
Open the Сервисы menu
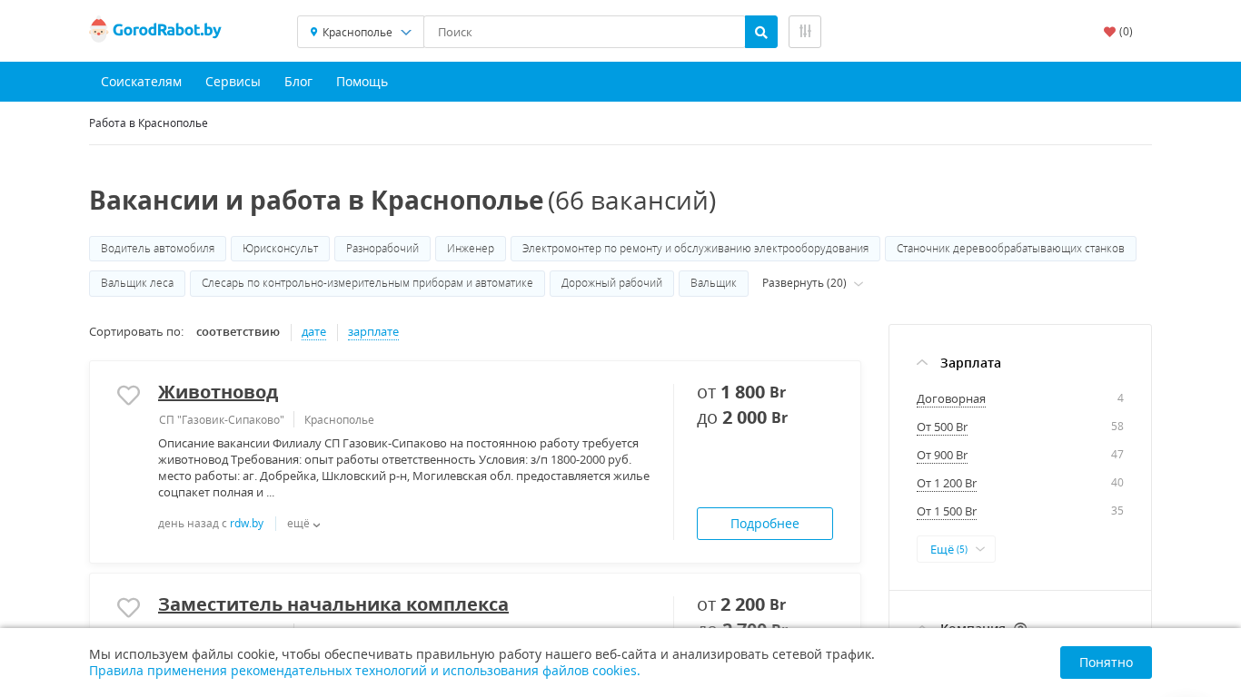click(x=233, y=82)
